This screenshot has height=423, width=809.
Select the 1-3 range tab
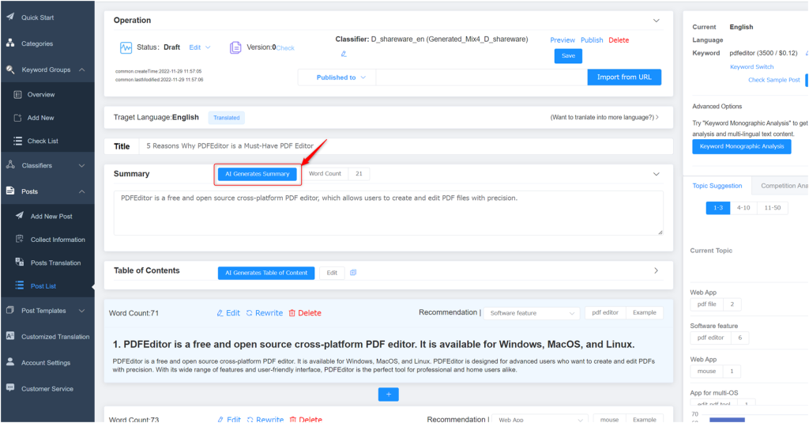(x=717, y=208)
